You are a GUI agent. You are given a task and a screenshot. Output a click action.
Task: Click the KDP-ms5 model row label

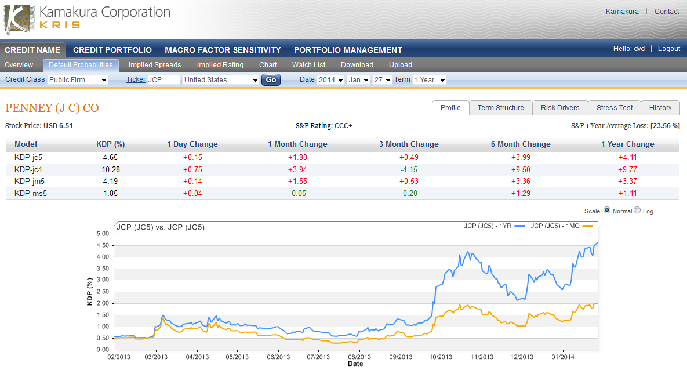pyautogui.click(x=31, y=193)
